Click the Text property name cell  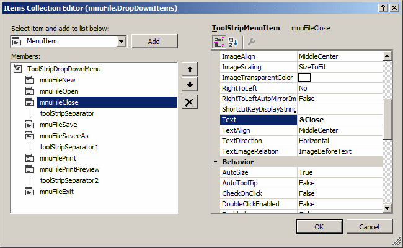click(259, 120)
